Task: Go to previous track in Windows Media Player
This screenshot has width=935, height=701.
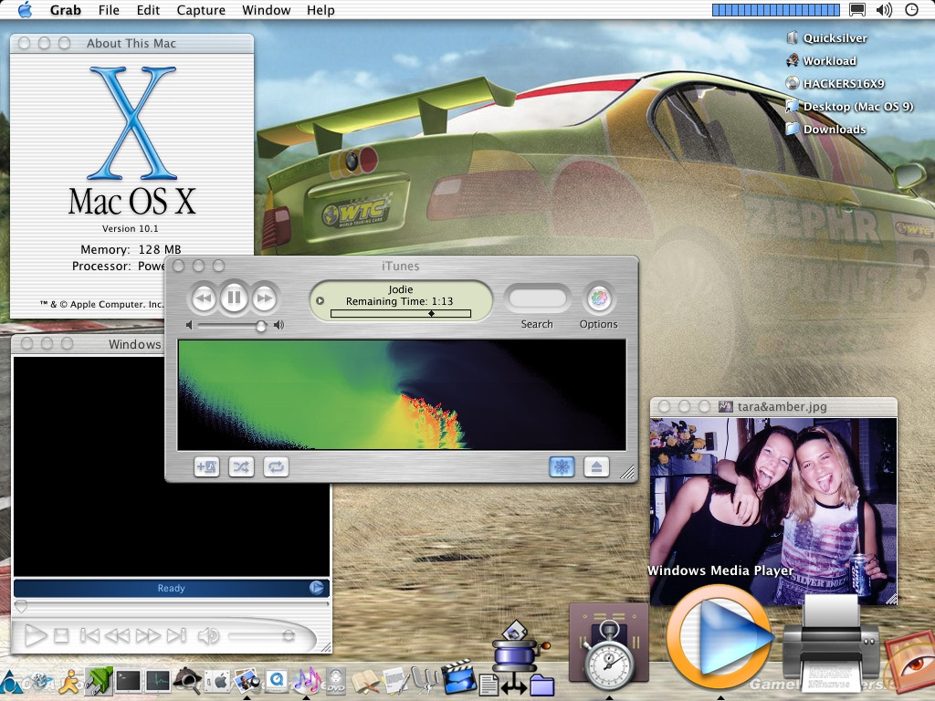Action: [89, 636]
